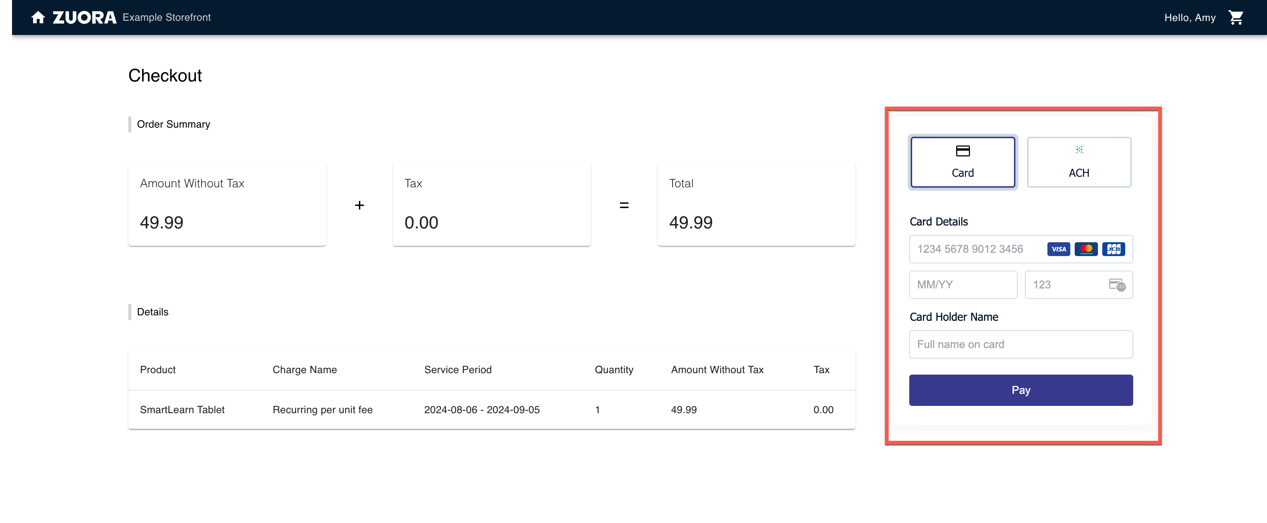This screenshot has width=1267, height=523.
Task: Open the shopping cart icon
Action: pos(1236,17)
